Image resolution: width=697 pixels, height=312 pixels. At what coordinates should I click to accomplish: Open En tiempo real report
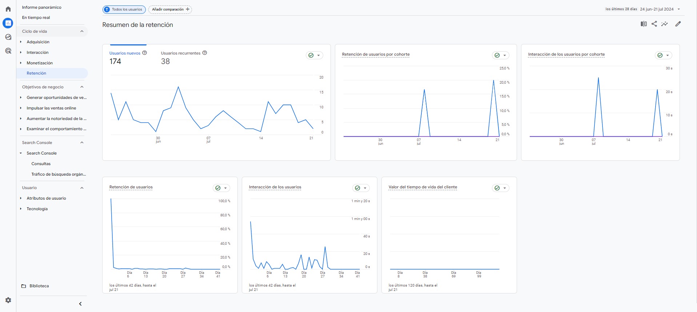(x=36, y=17)
